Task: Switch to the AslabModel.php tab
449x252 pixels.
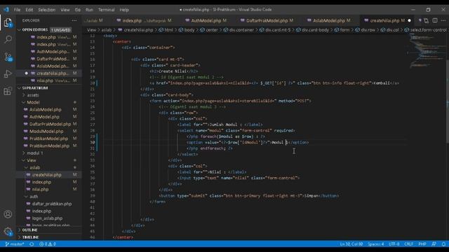Action: coord(329,20)
